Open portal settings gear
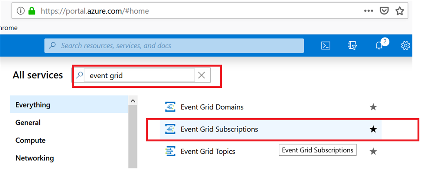Image resolution: width=426 pixels, height=182 pixels. 406,46
